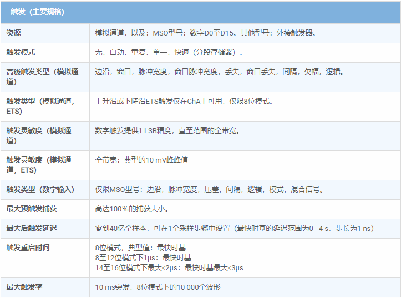Select the 高级触发类型（模拟通道）label

42,77
